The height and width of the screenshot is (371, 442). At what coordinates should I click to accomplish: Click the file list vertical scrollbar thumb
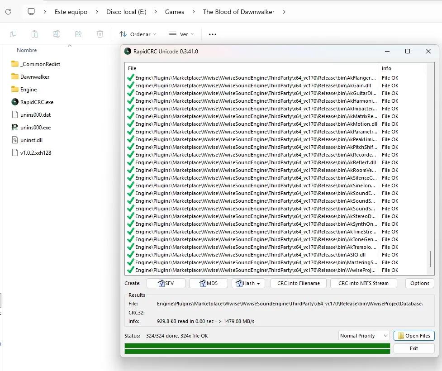pyautogui.click(x=430, y=259)
